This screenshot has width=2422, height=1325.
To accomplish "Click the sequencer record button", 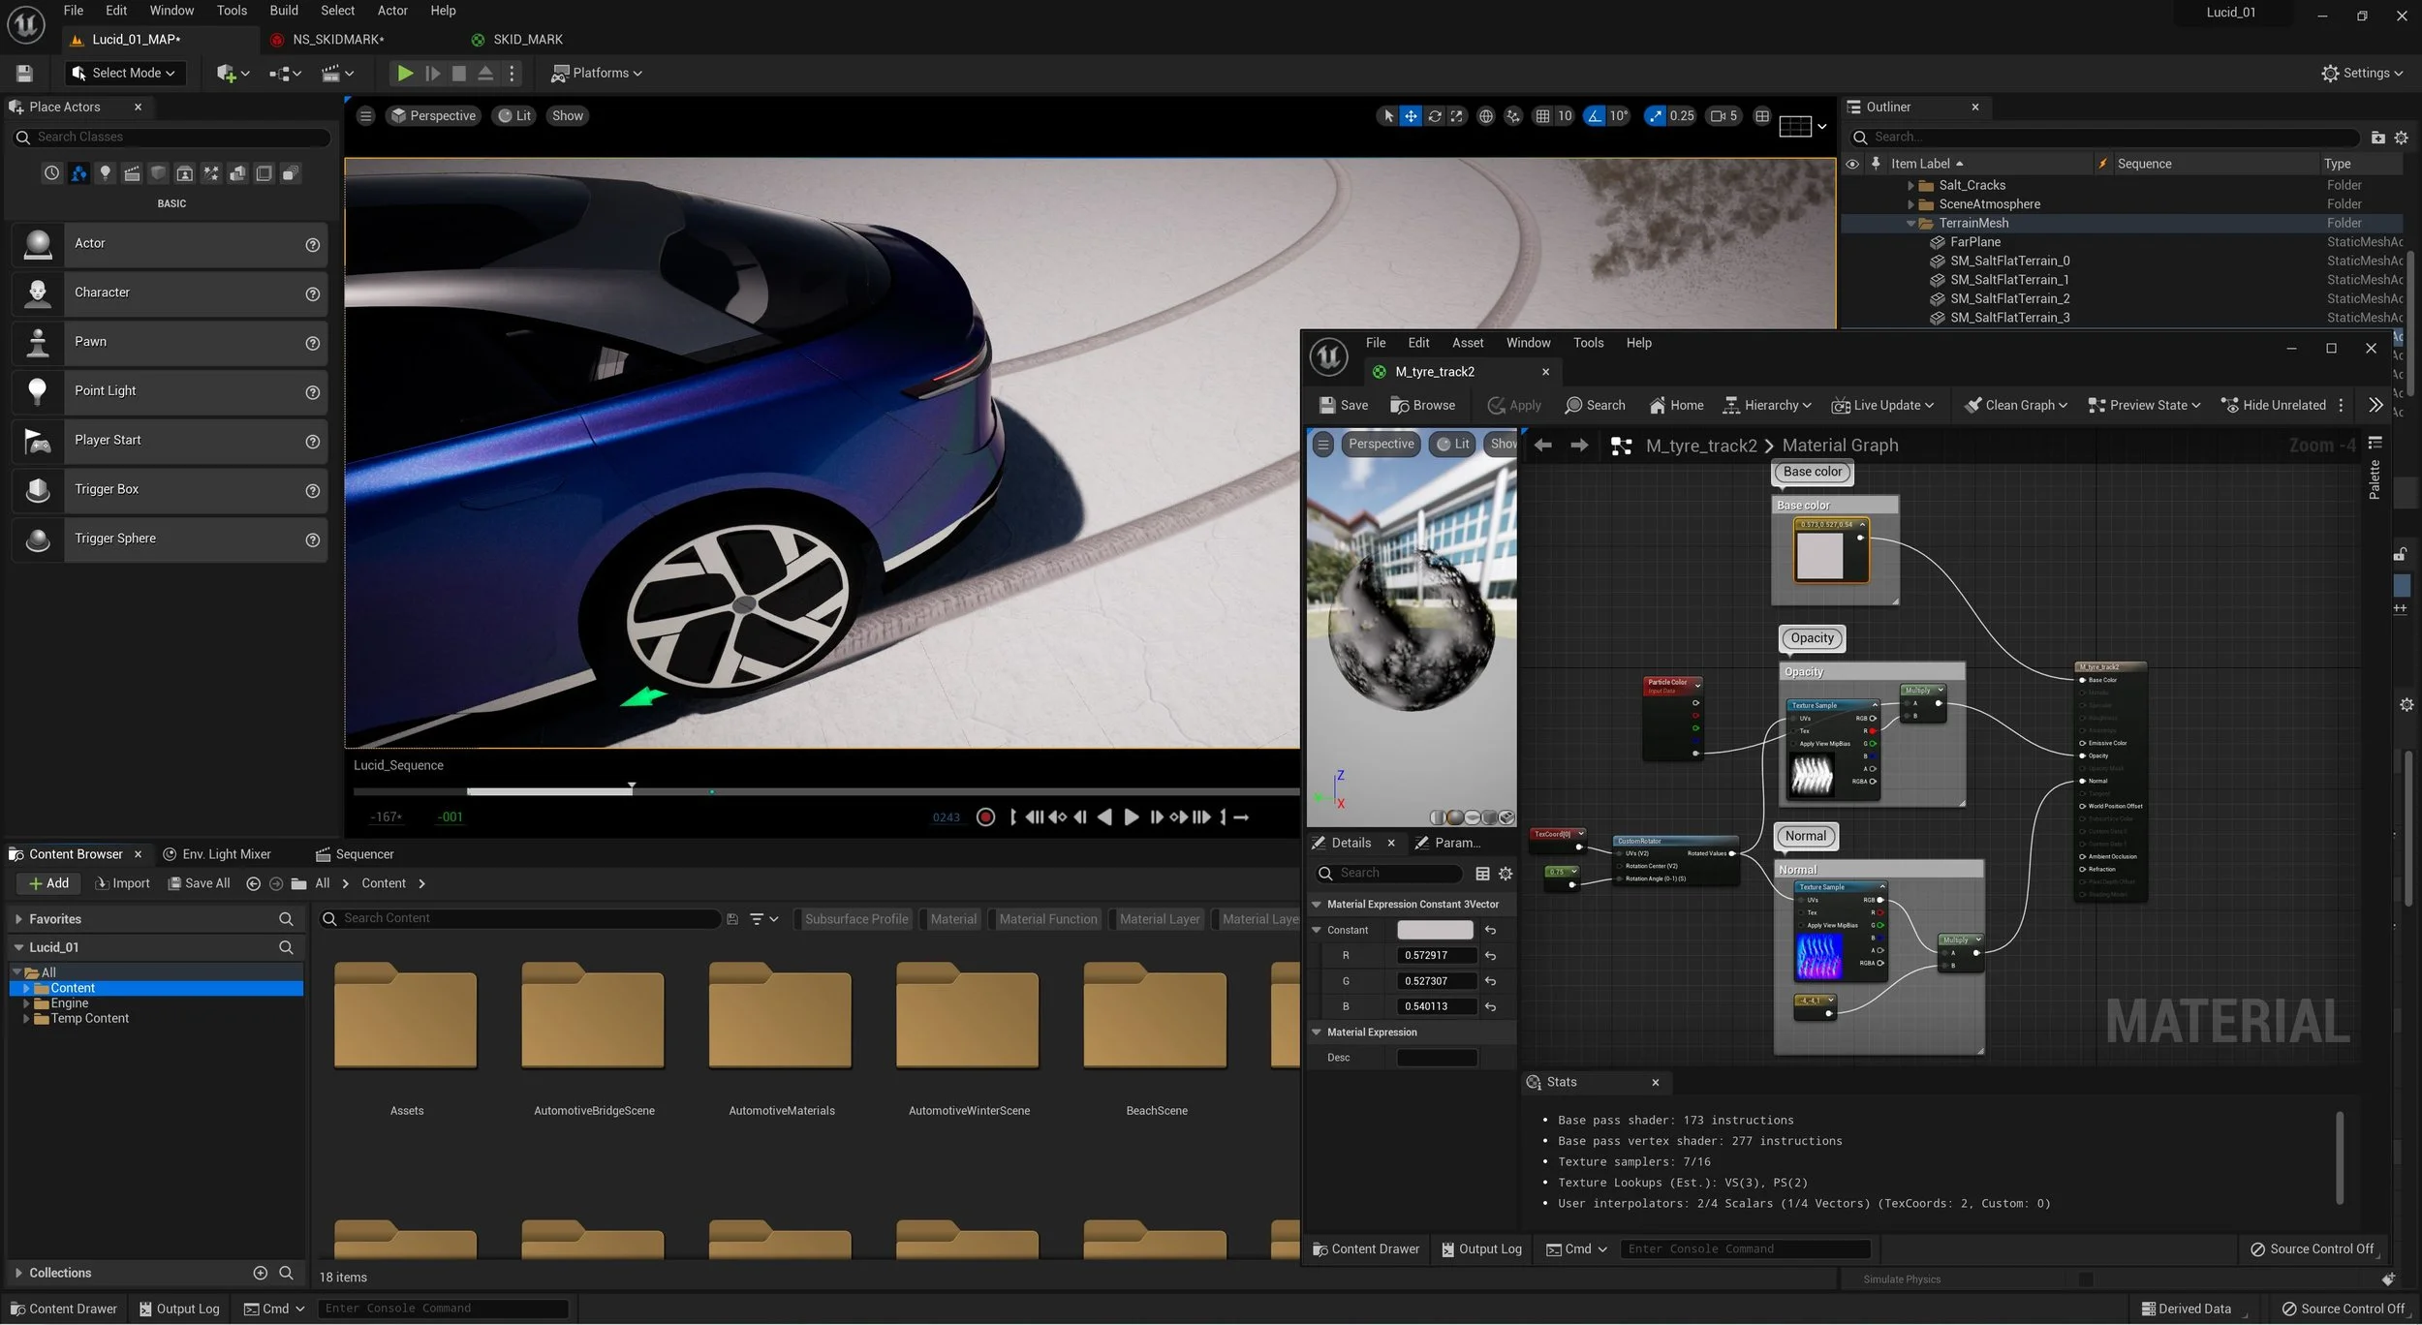I will coord(985,817).
